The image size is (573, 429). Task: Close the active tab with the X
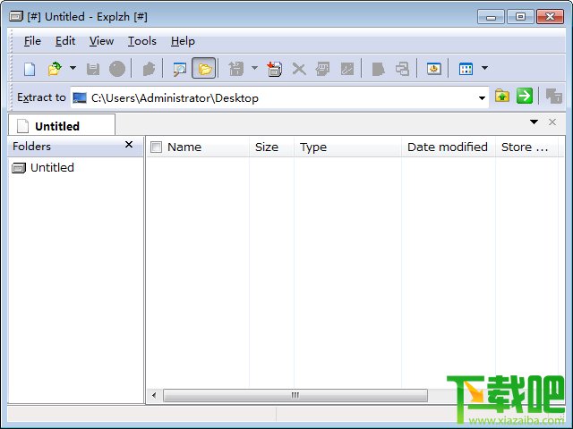[x=552, y=122]
